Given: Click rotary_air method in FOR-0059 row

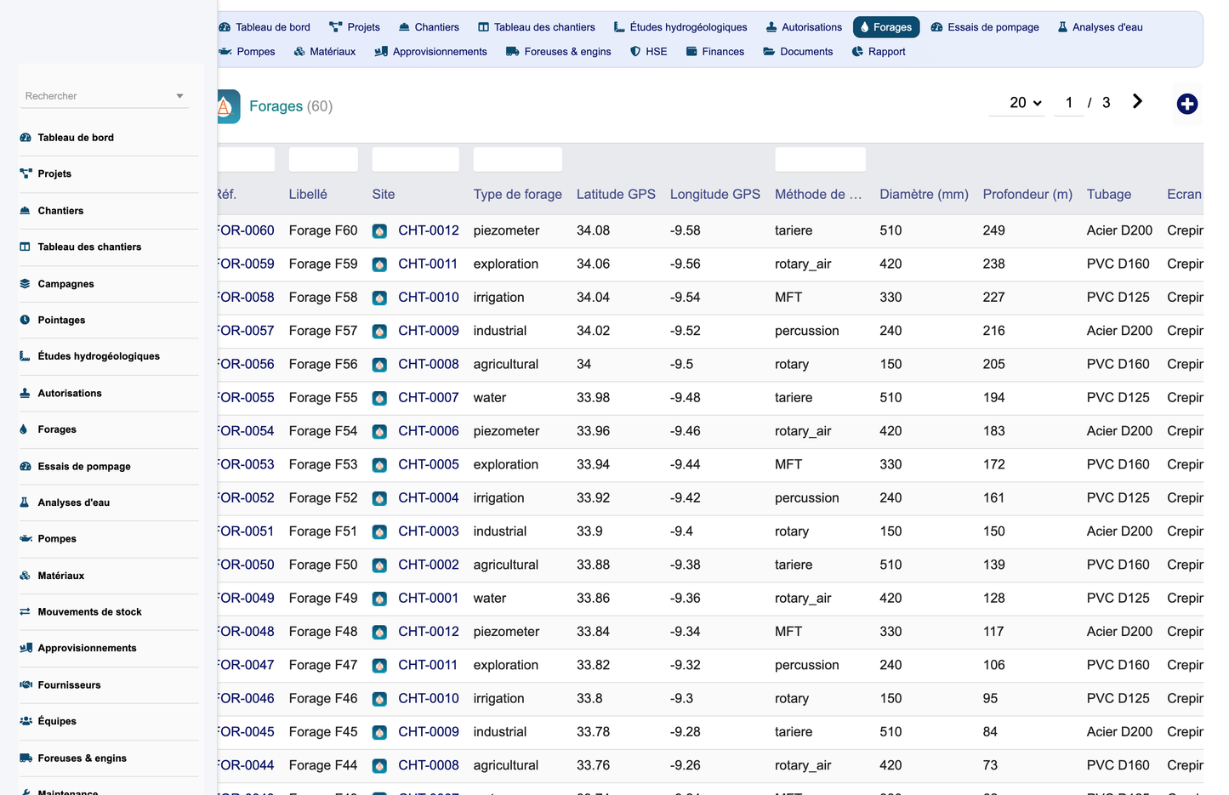Looking at the screenshot, I should point(803,264).
